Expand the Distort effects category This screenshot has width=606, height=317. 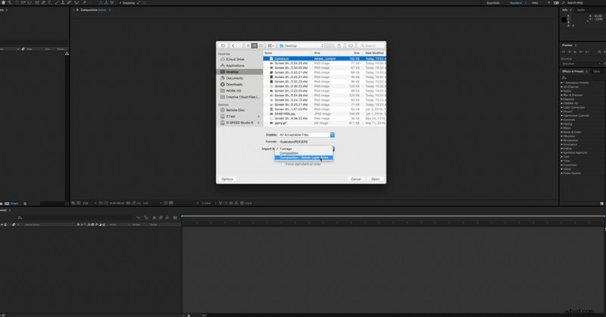click(562, 111)
